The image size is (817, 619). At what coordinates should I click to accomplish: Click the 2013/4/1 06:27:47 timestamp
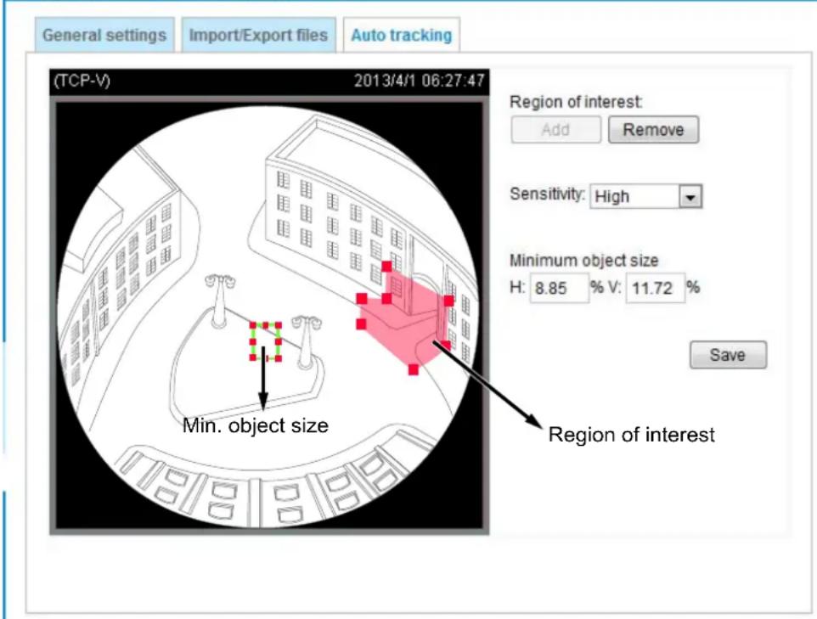pos(419,81)
